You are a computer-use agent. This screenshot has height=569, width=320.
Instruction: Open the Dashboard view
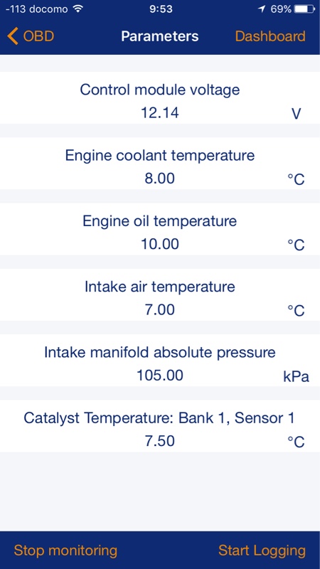[x=270, y=36]
